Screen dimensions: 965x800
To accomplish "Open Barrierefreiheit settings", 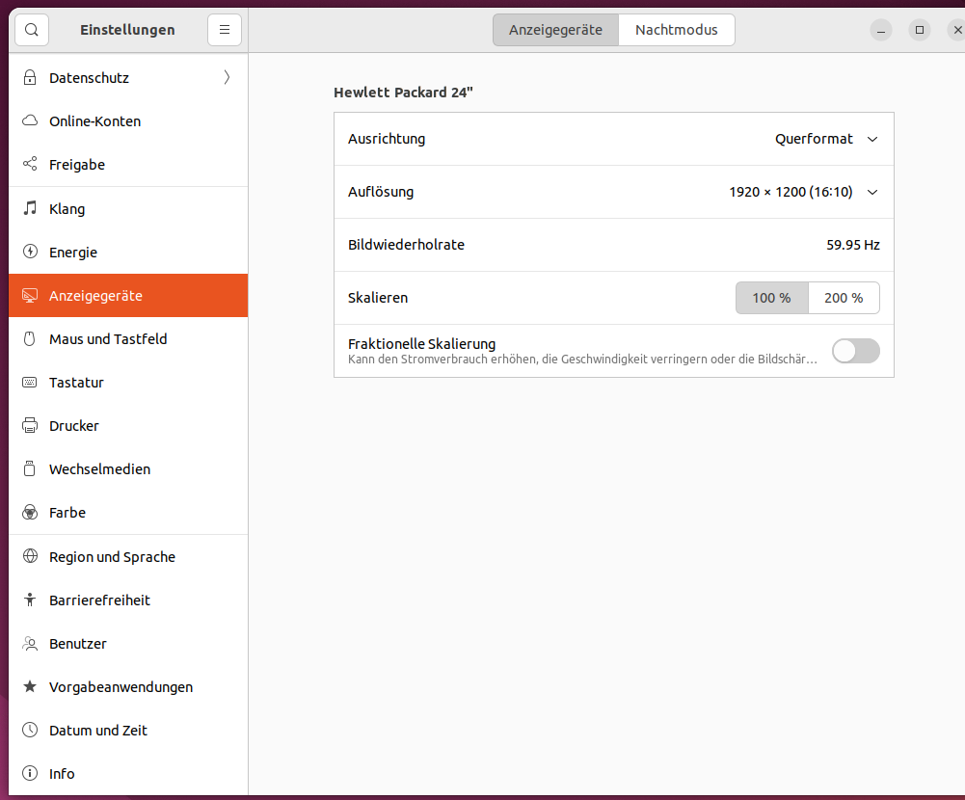I will (x=128, y=600).
